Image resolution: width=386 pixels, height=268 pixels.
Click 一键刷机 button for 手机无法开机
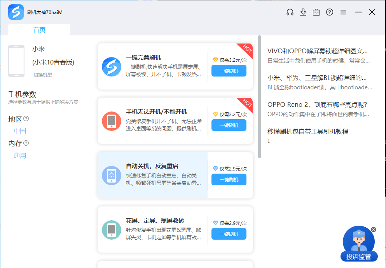229,125
